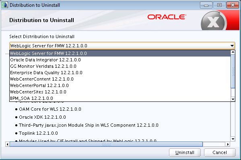The image size is (241, 160).
Task: Click the Oracle logo in header
Action: [167, 17]
